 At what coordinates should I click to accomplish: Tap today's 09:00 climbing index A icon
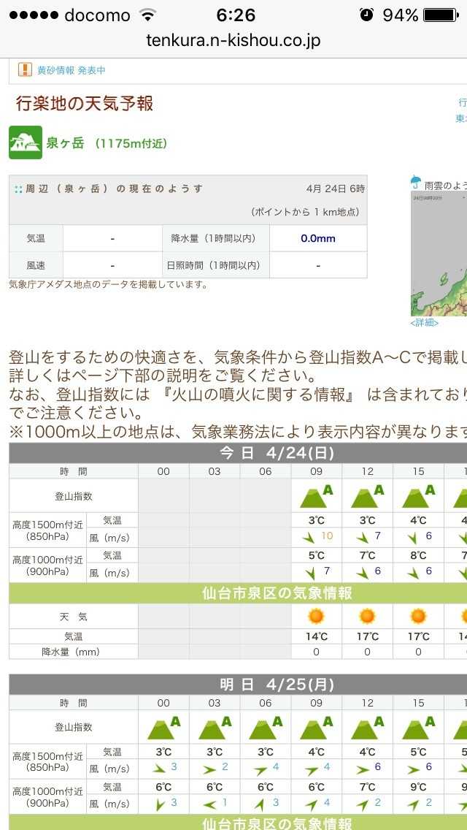coord(316,496)
